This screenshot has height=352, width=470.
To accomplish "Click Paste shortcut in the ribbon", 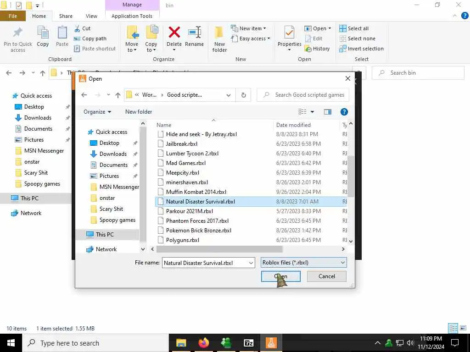I will 95,49.
